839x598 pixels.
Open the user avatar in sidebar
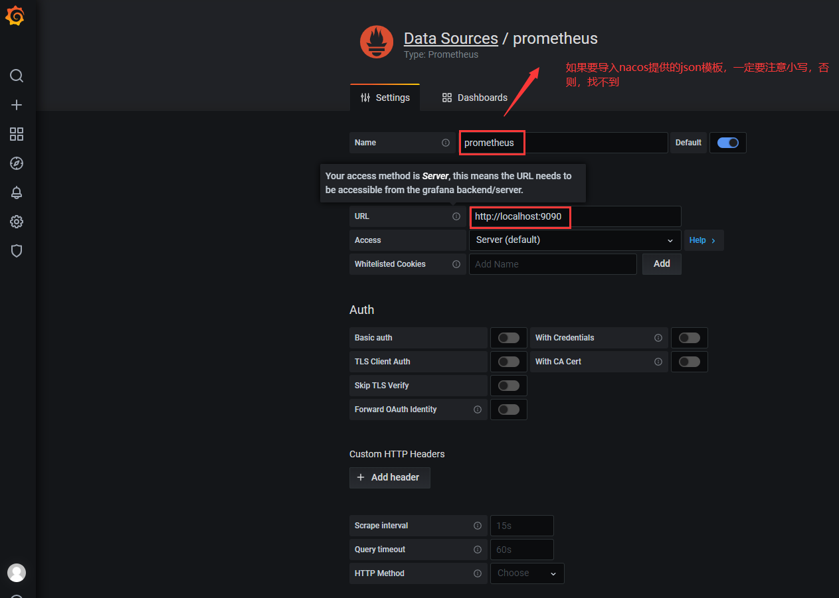(x=17, y=573)
